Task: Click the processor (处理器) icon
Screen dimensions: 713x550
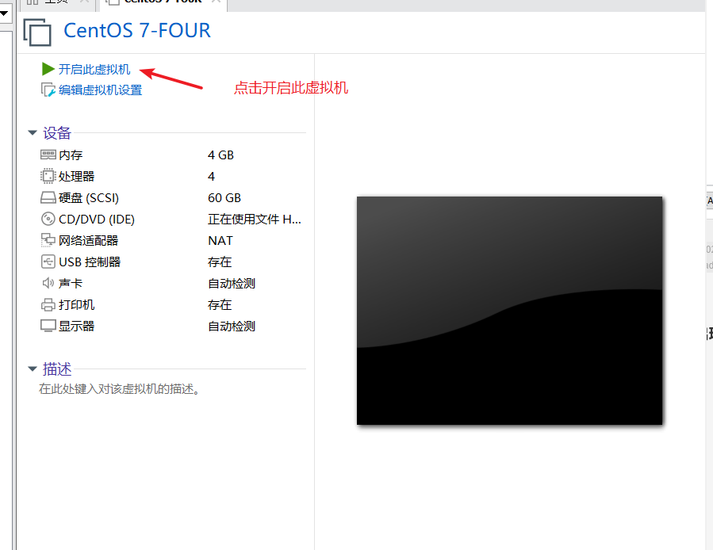Action: (48, 177)
